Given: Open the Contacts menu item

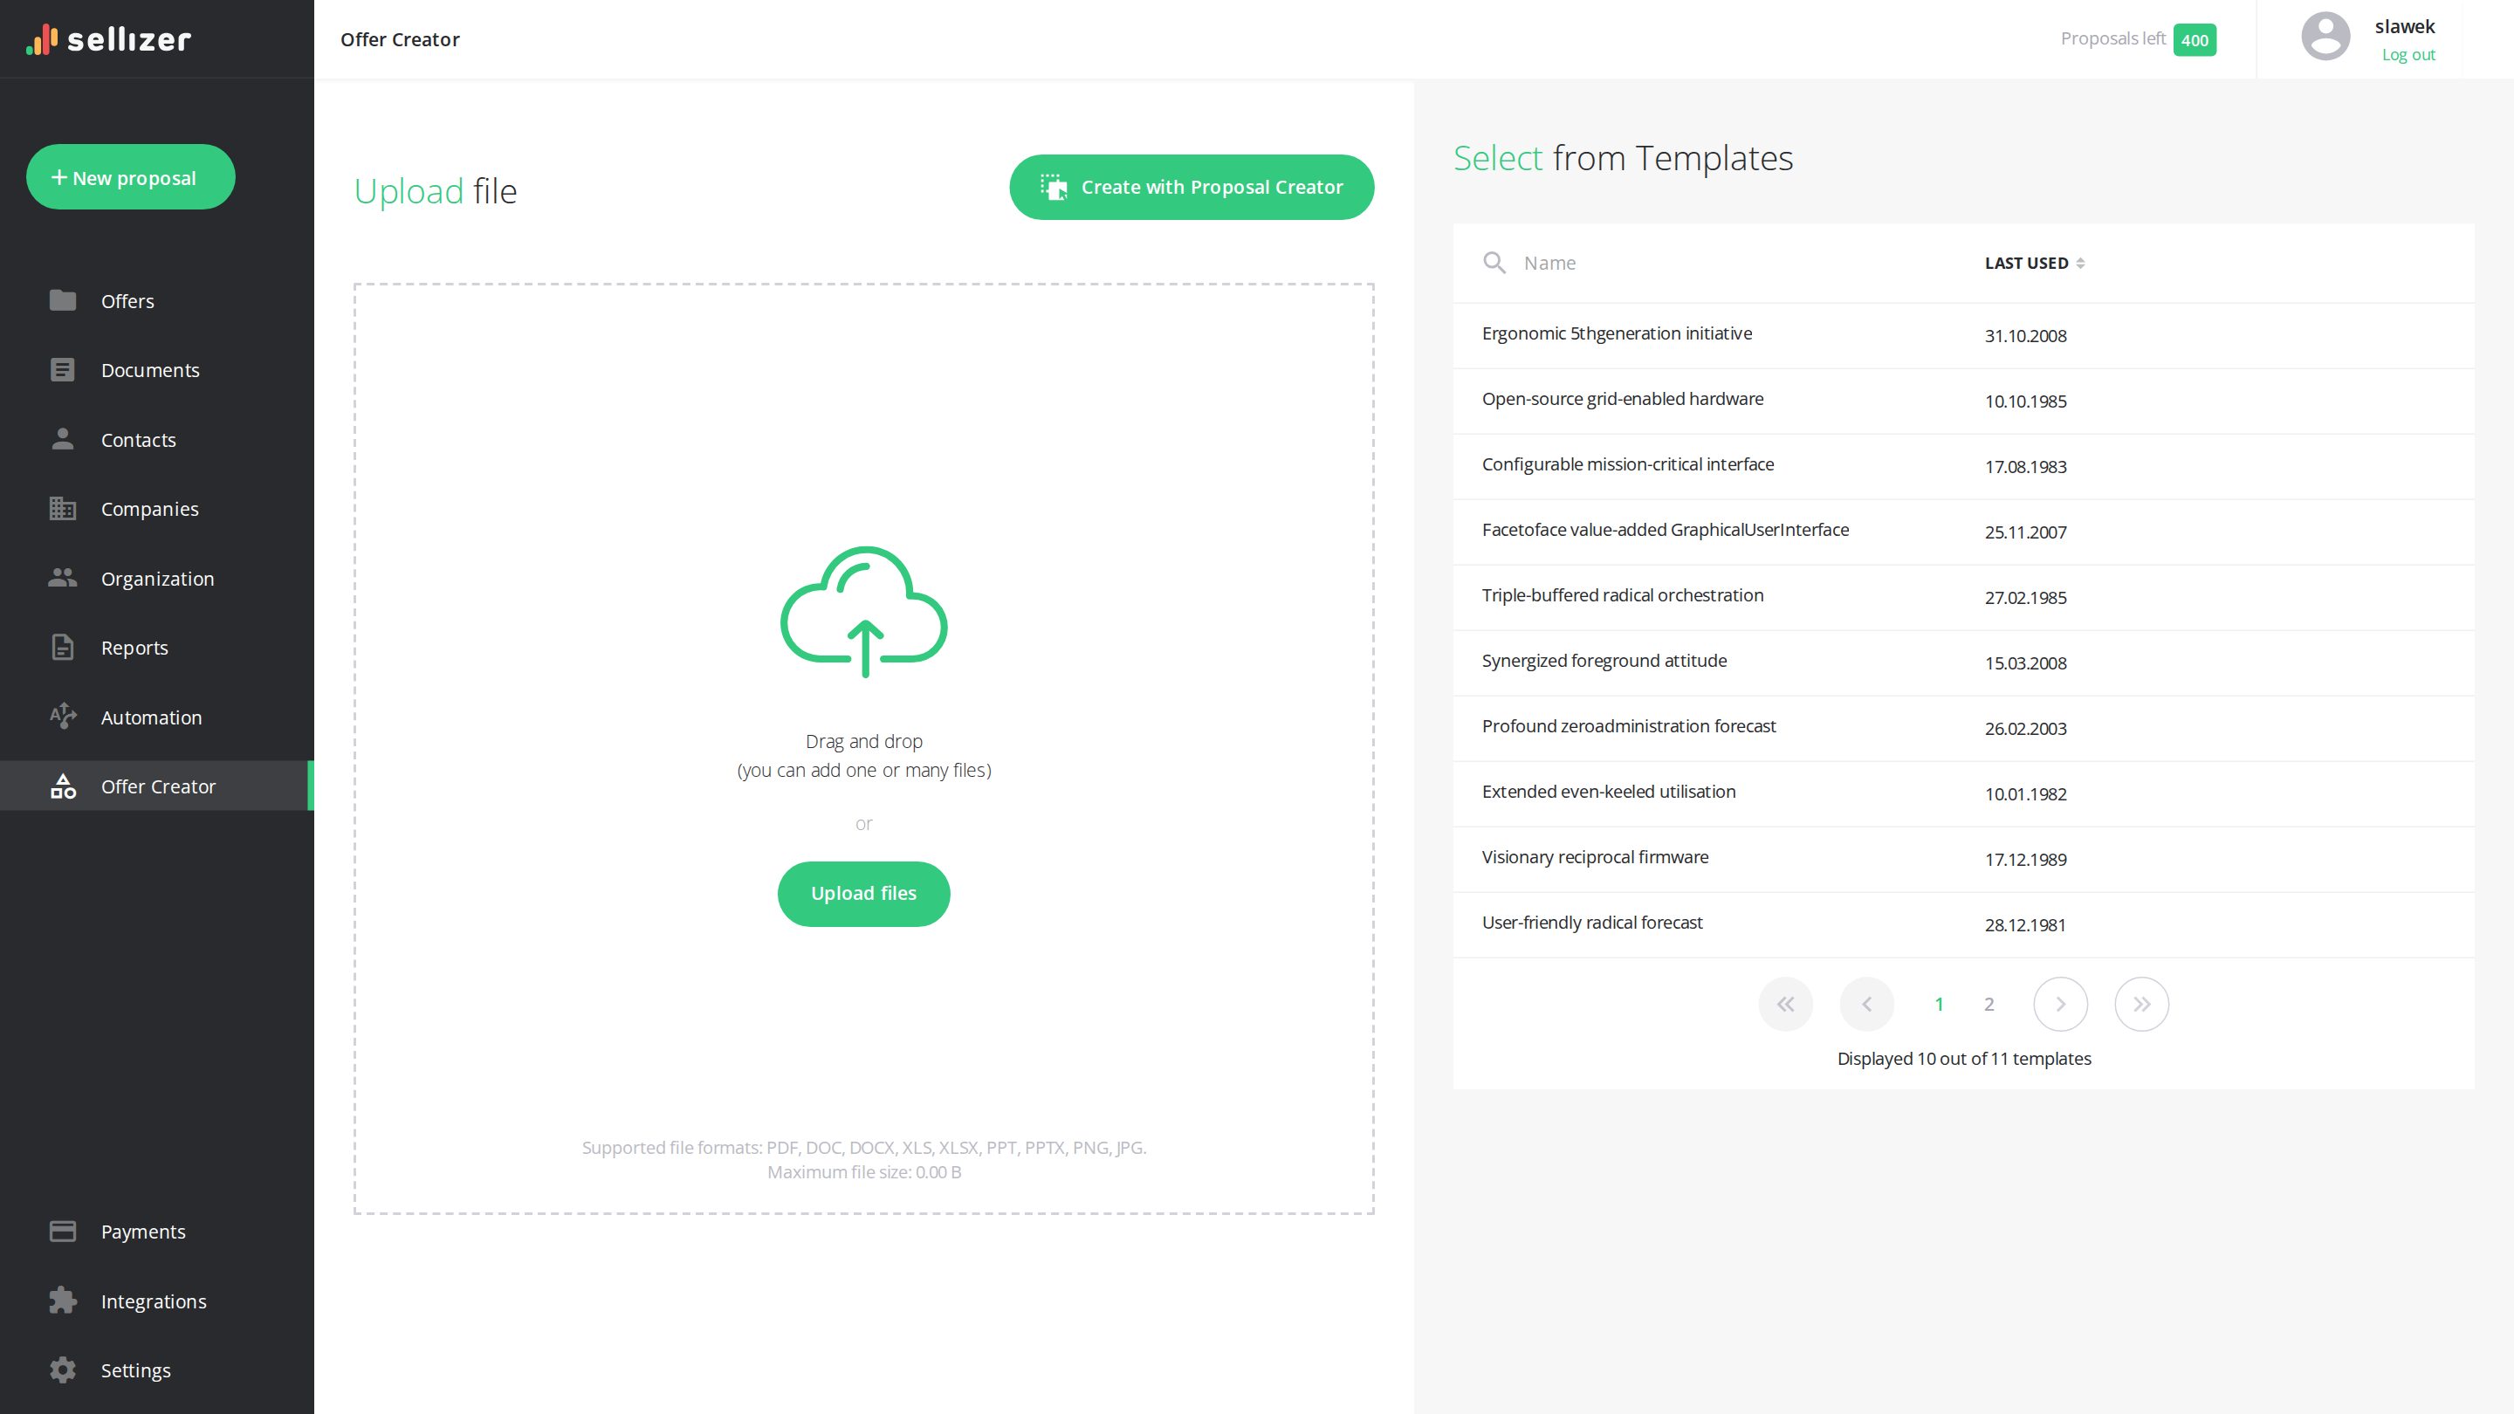Looking at the screenshot, I should (x=157, y=439).
